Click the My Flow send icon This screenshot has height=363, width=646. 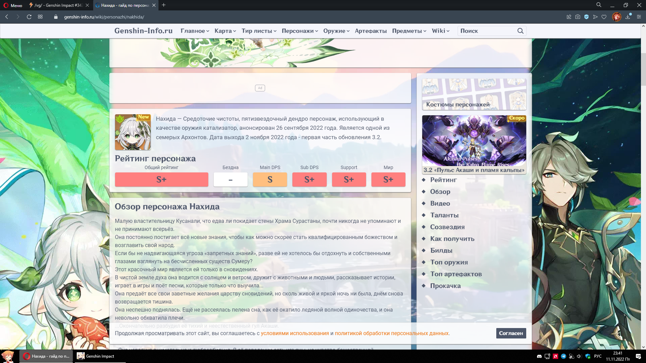click(595, 17)
